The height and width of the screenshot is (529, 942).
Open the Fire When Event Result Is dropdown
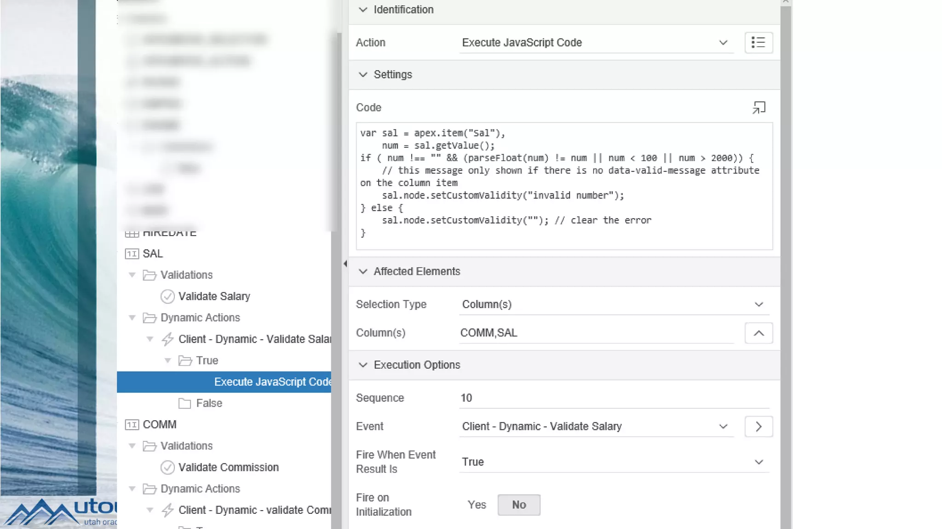614,462
